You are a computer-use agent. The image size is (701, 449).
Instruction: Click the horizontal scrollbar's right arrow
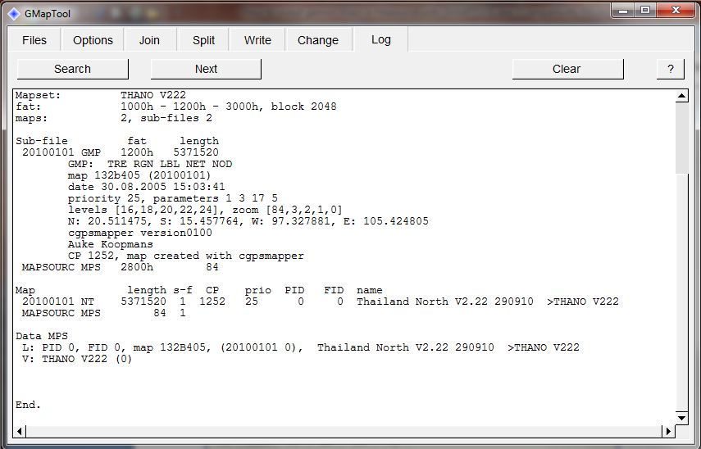[x=667, y=431]
